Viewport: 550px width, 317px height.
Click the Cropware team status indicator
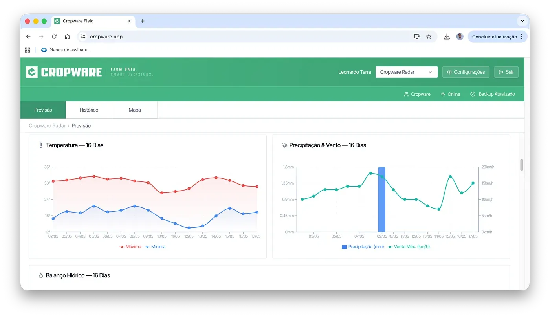tap(417, 94)
